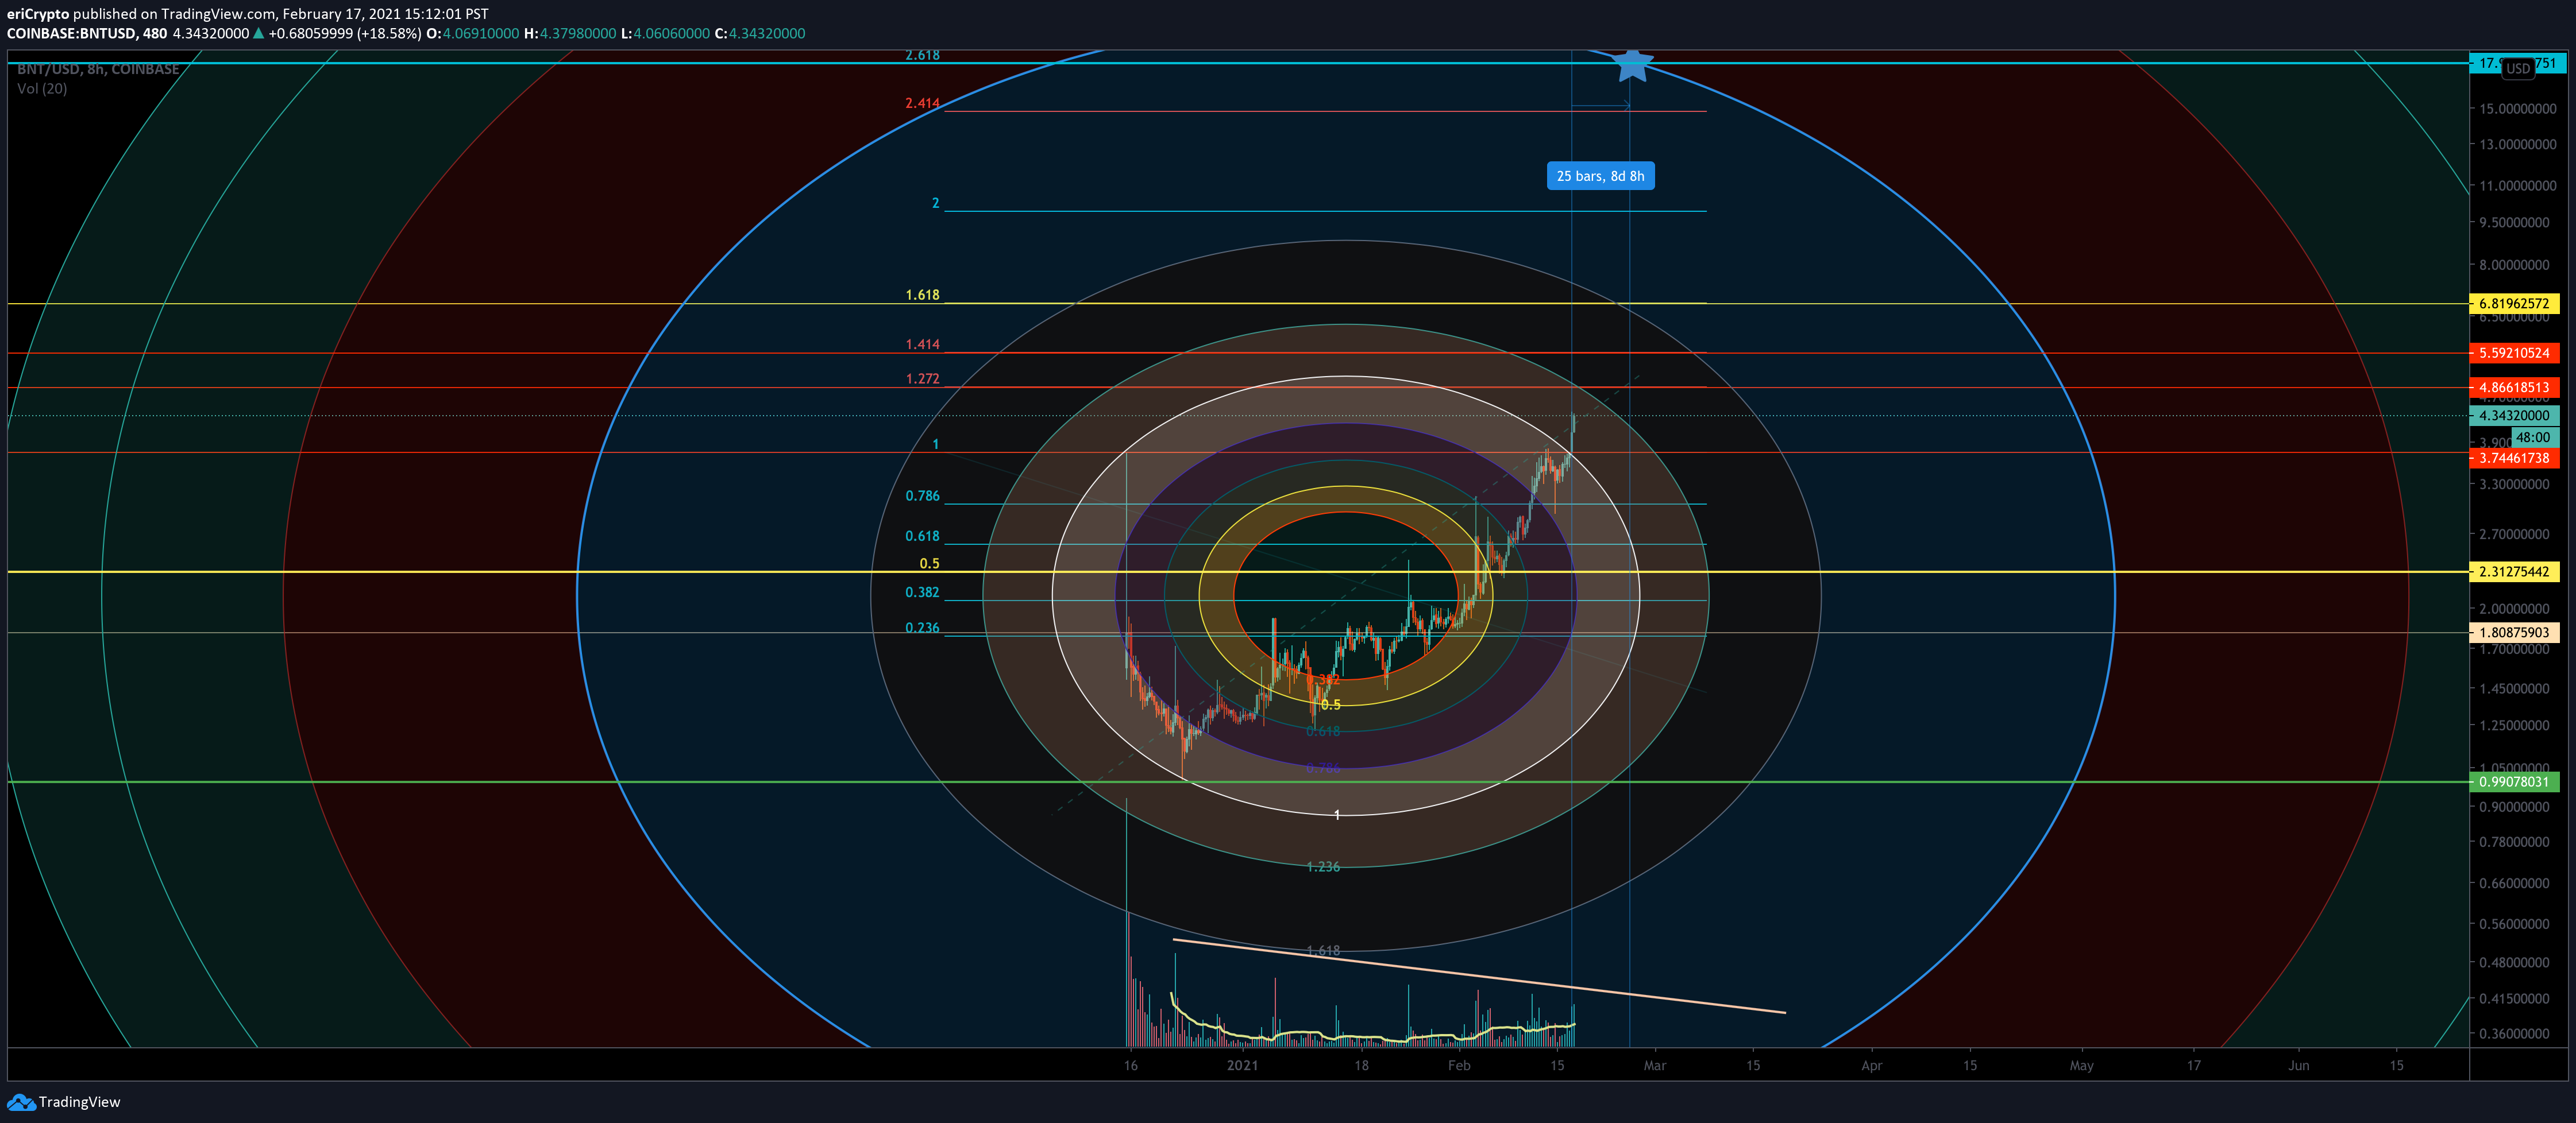This screenshot has height=1123, width=2576.
Task: Click the current price label 4.34320000
Action: 2514,416
